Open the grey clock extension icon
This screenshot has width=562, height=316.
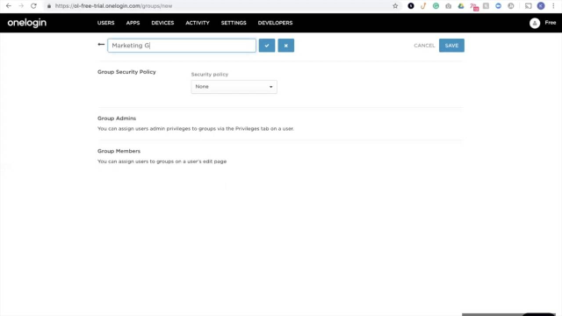pyautogui.click(x=511, y=6)
